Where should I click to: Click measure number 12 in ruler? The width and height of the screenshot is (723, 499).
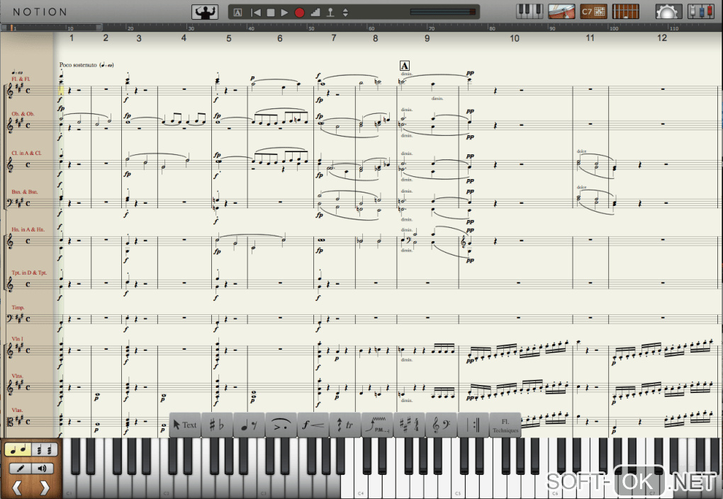pyautogui.click(x=662, y=38)
